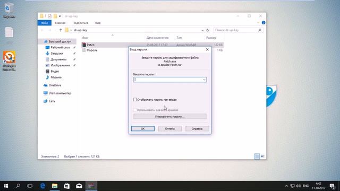Sort by the Размер column header
This screenshot has height=191, width=340.
(211, 38)
